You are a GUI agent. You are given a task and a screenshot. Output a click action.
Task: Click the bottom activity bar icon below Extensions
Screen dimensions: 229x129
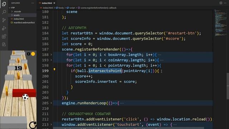coord(4,44)
